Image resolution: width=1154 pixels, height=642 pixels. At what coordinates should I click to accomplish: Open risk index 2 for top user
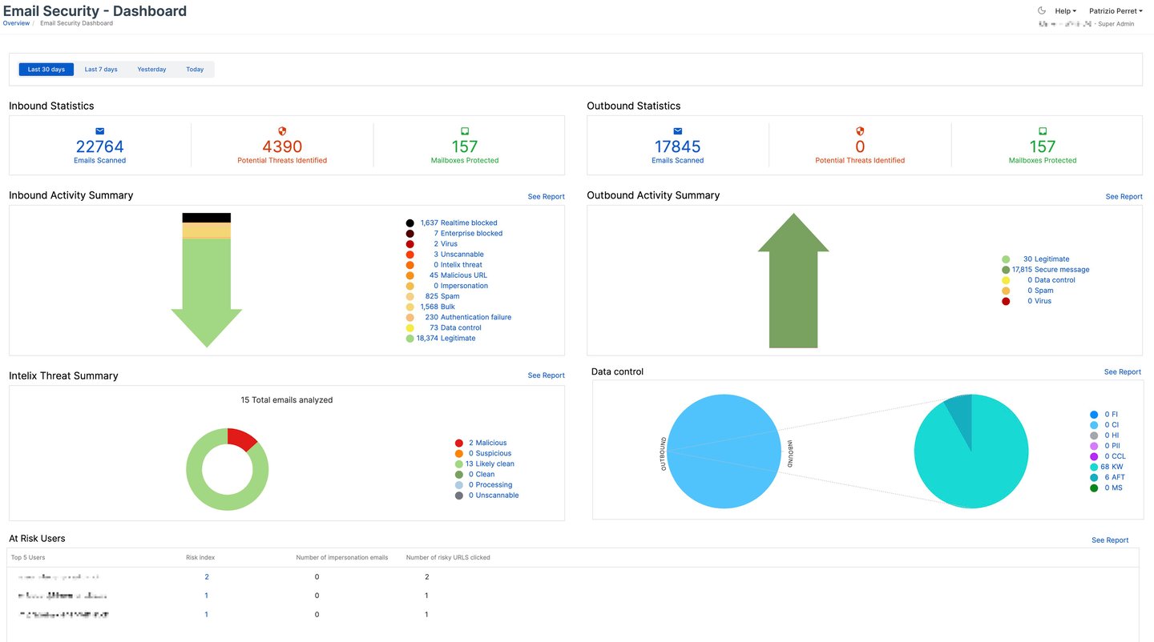pos(206,576)
